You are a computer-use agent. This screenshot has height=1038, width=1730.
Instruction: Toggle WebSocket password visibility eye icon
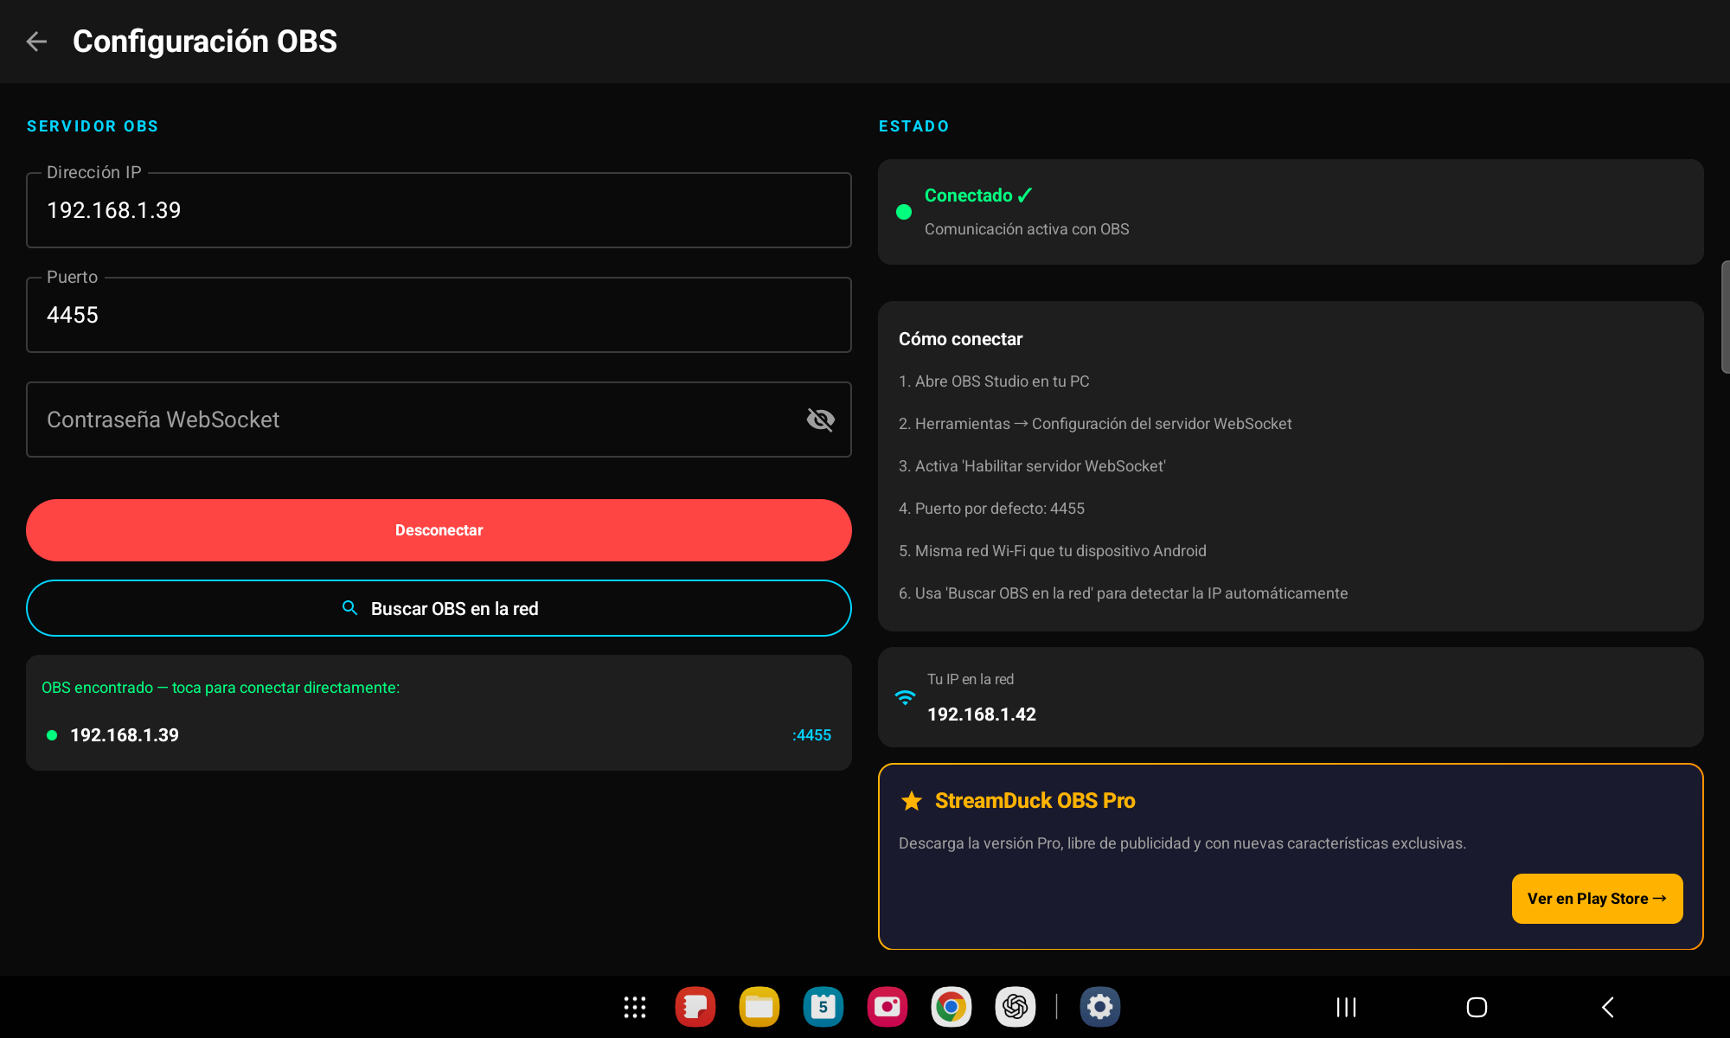[819, 420]
